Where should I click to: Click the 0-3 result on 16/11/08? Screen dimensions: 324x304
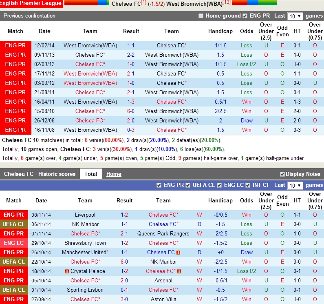click(x=131, y=130)
